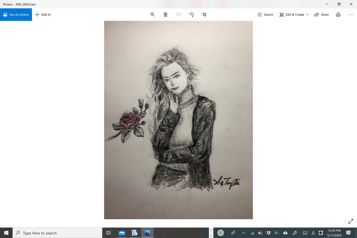Open the taskbar app next to Mail
357x238 pixels.
[x=135, y=233]
